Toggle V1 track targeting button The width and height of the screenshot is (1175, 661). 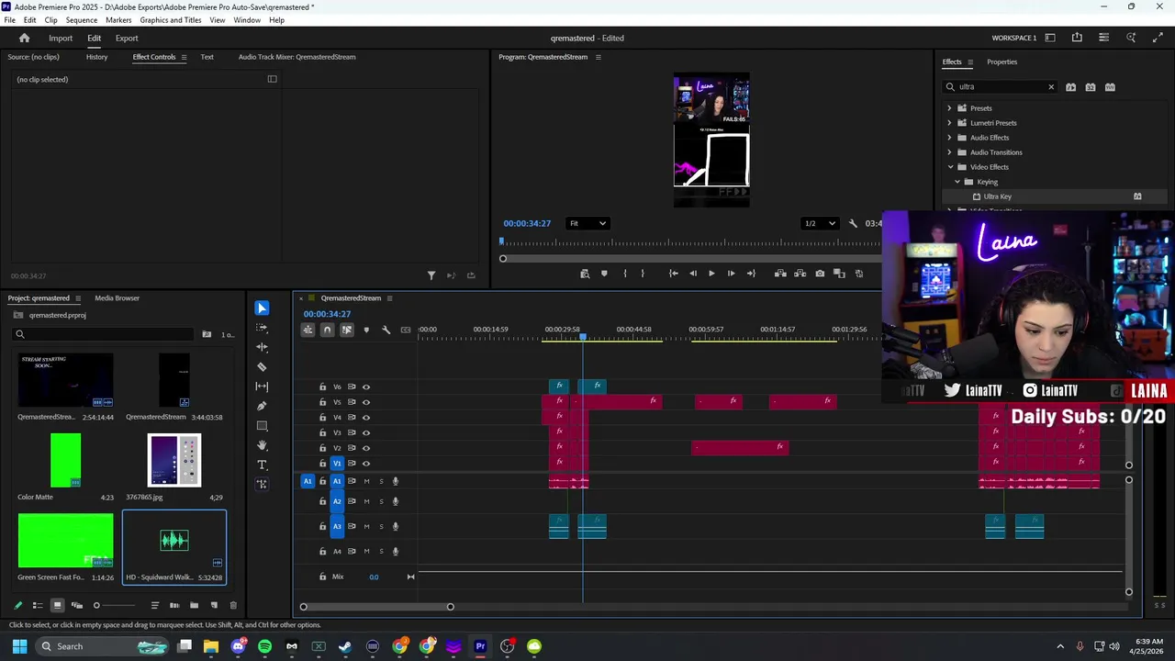(x=337, y=464)
